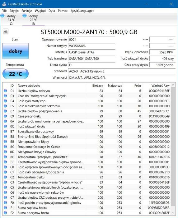Click the status dot for attribute 04
This screenshot has width=178, height=218.
5,101
